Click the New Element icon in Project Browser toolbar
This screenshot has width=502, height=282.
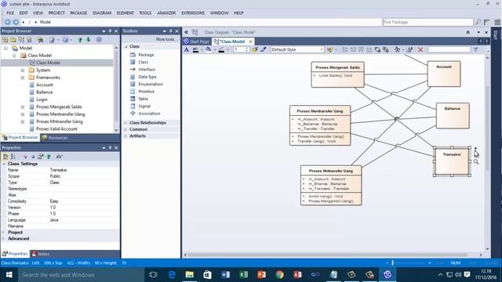29,40
